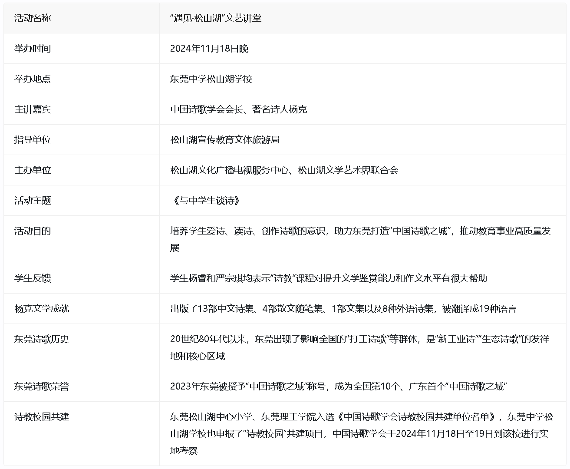This screenshot has width=570, height=469.
Task: Click the '活动主题' row label
Action: pyautogui.click(x=33, y=201)
